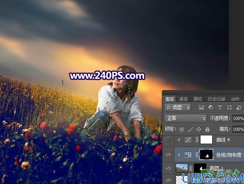Hide the 图层 1 layer eye
Screen dimensions: 244x184
168,168
